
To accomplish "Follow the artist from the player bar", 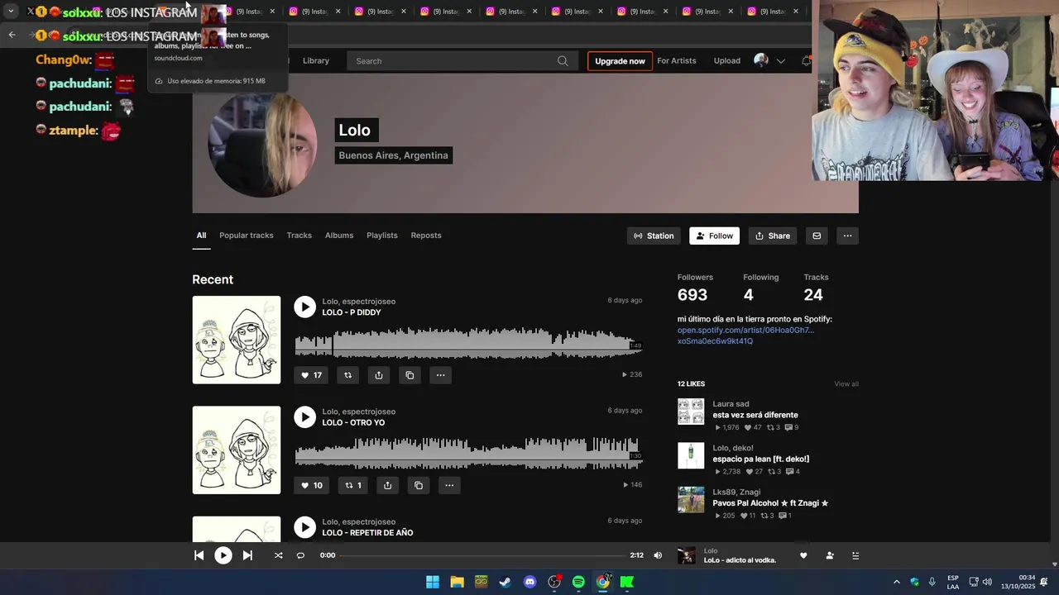I will pyautogui.click(x=830, y=555).
